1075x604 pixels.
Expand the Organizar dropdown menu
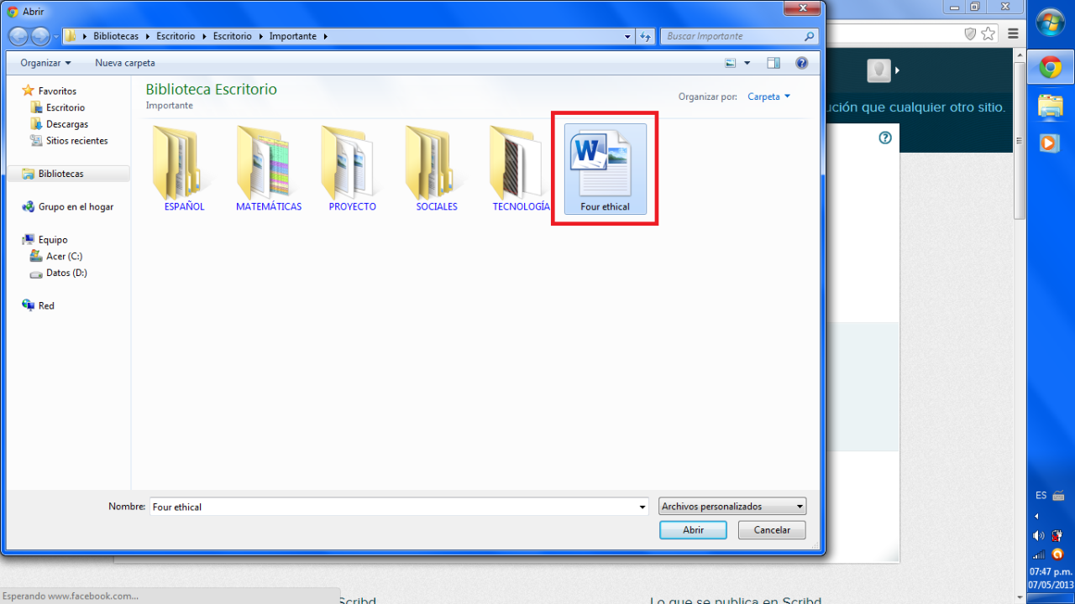click(45, 63)
